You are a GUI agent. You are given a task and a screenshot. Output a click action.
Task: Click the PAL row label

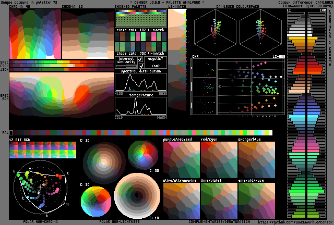[x=5, y=132]
